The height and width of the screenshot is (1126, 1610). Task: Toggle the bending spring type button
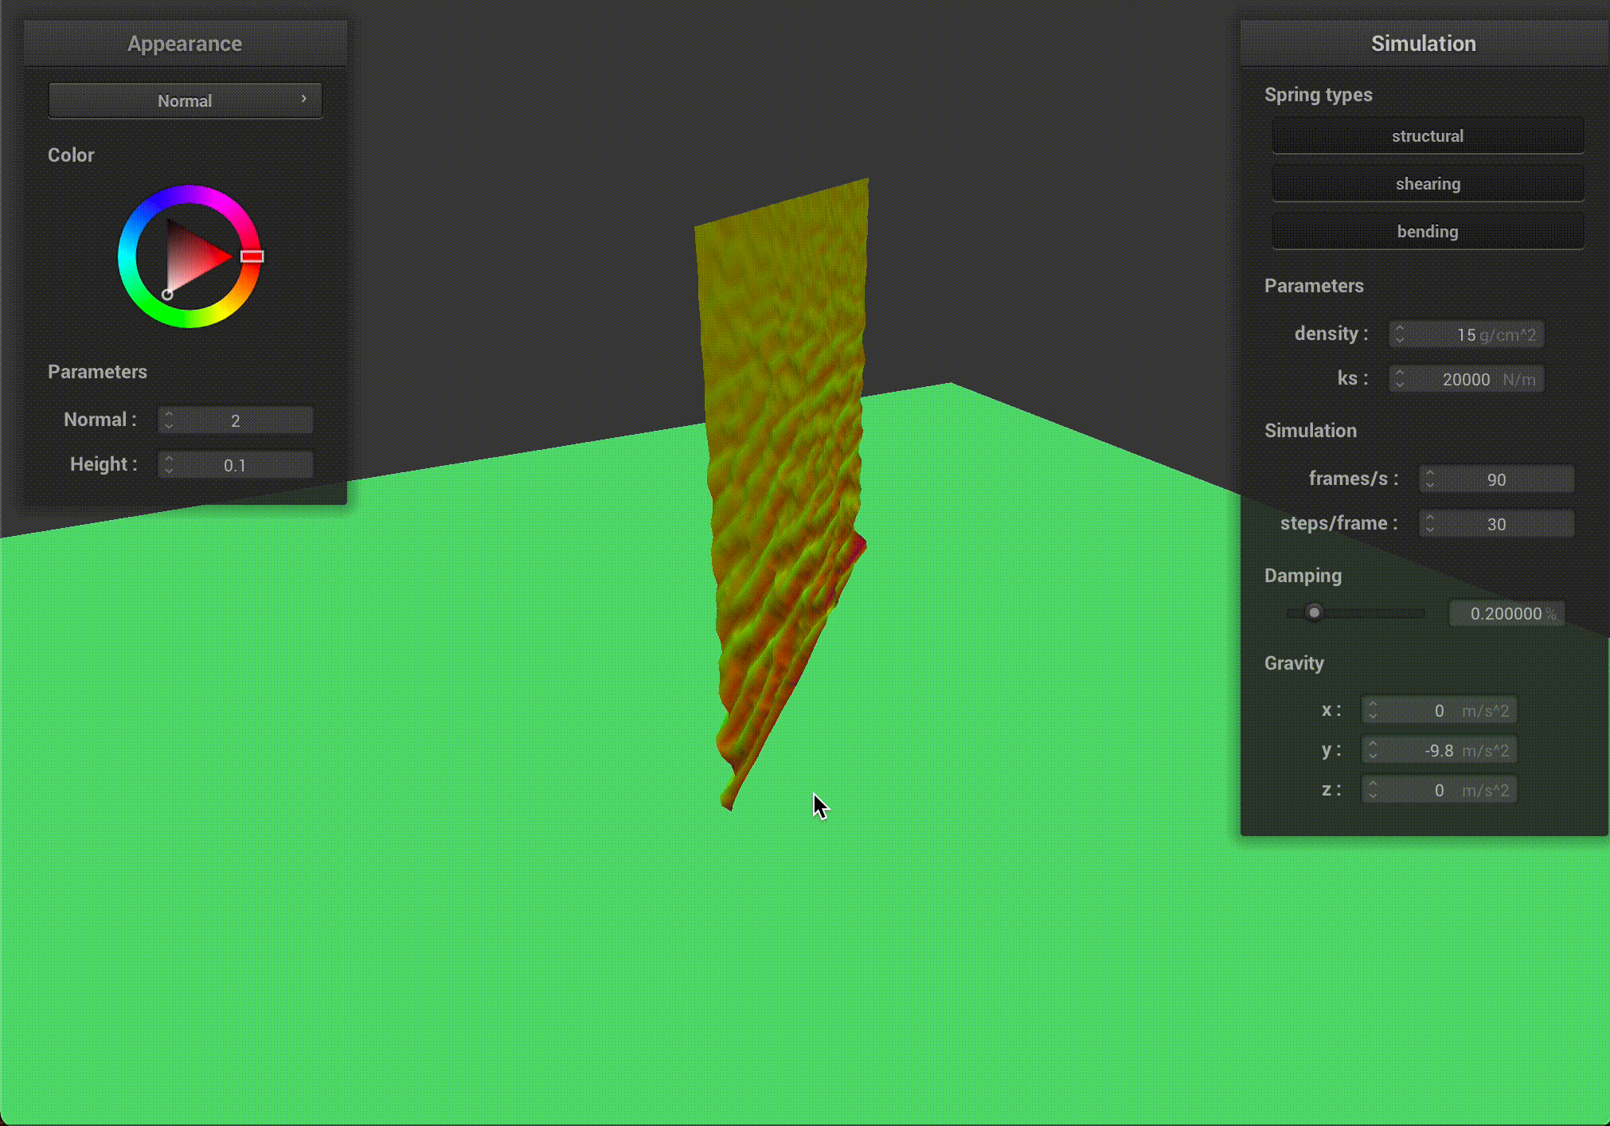tap(1427, 232)
